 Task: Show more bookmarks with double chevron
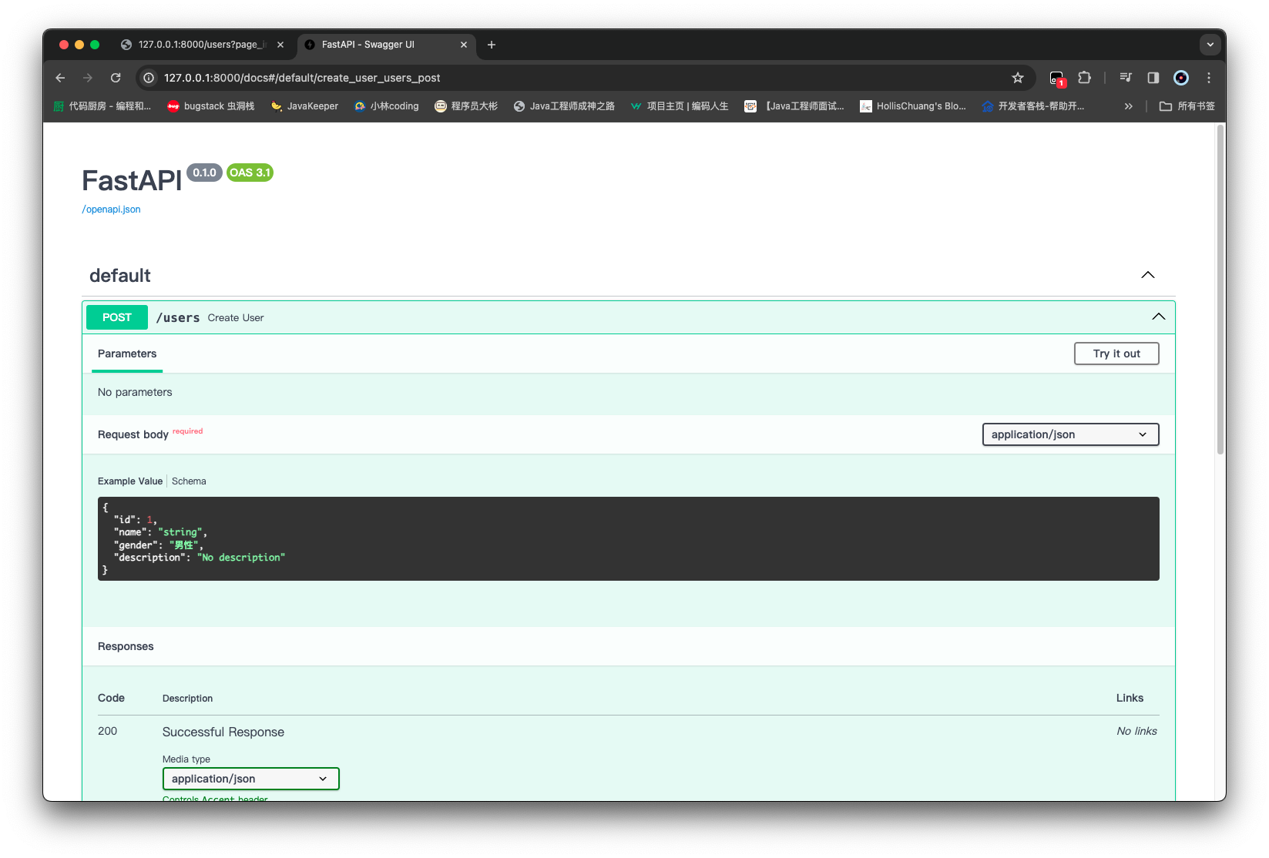[x=1129, y=106]
